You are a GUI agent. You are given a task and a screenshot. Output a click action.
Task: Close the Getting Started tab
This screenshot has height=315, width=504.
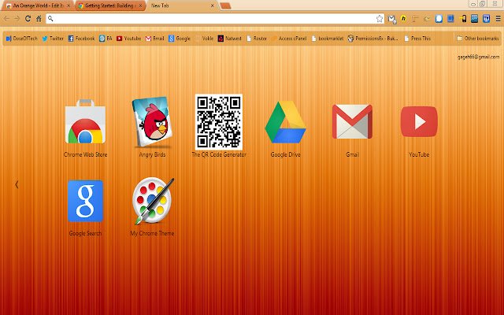[x=140, y=6]
